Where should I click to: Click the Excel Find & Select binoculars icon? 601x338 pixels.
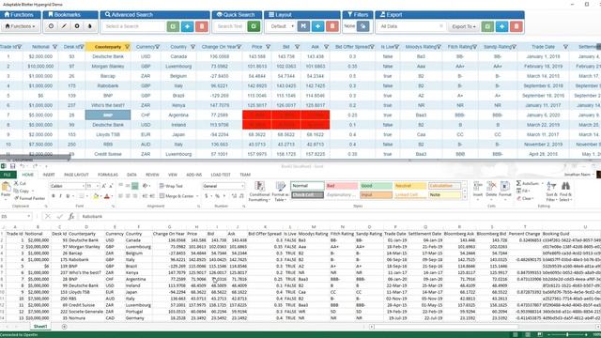tap(565, 187)
